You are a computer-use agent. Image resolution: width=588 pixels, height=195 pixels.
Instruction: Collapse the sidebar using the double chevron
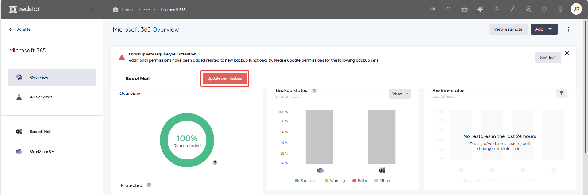[x=92, y=10]
